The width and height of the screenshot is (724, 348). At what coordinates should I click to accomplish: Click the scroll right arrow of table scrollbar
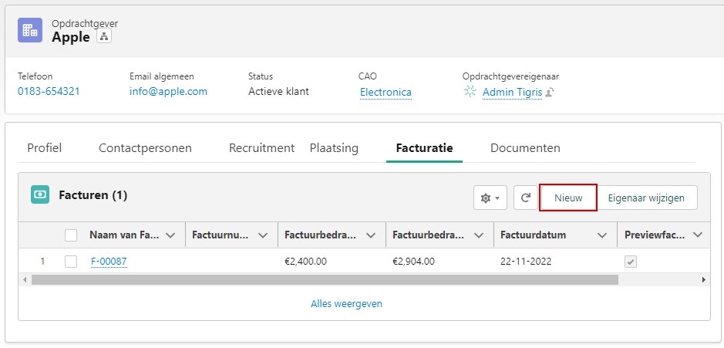[x=704, y=279]
